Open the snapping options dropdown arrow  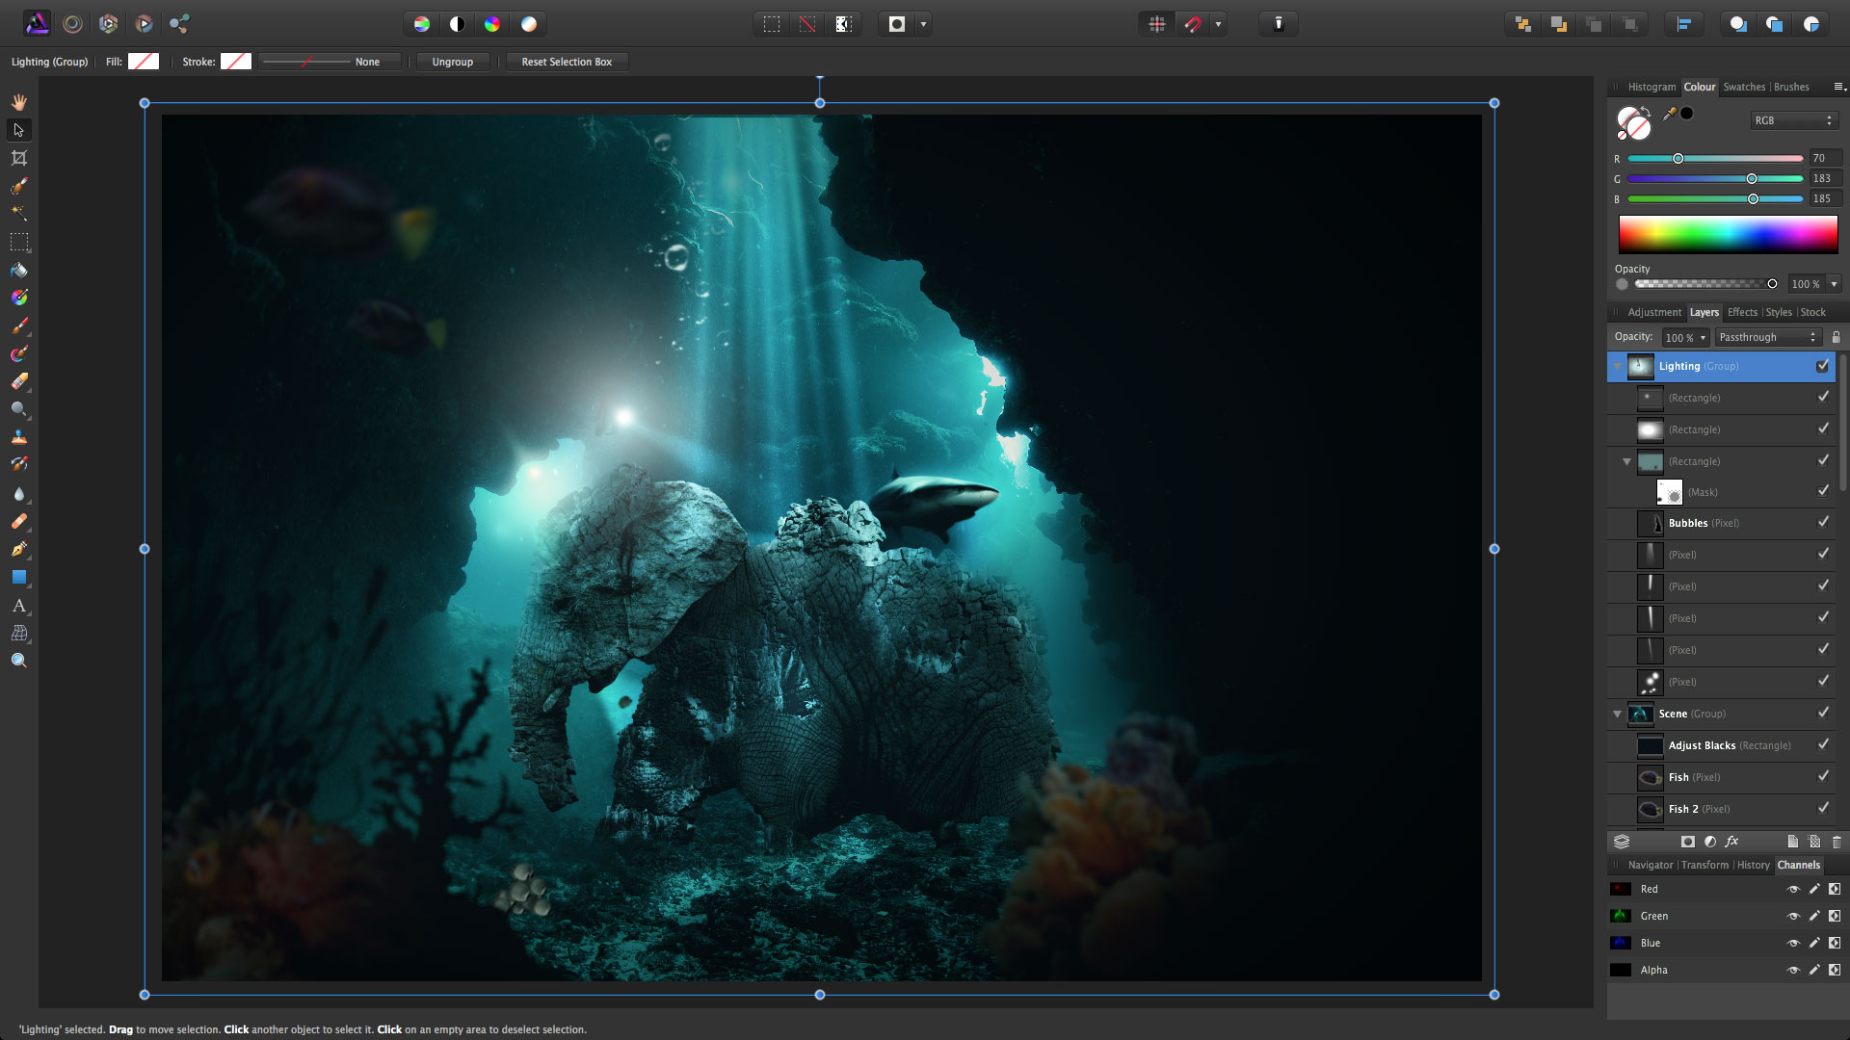pos(1218,24)
